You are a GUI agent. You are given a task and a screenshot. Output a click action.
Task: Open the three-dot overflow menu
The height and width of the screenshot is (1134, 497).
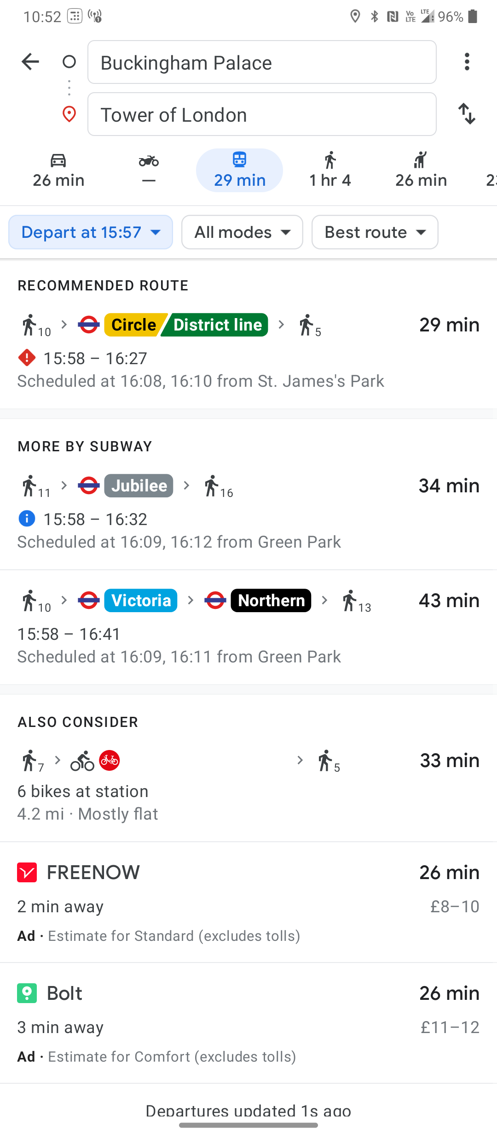coord(467,62)
